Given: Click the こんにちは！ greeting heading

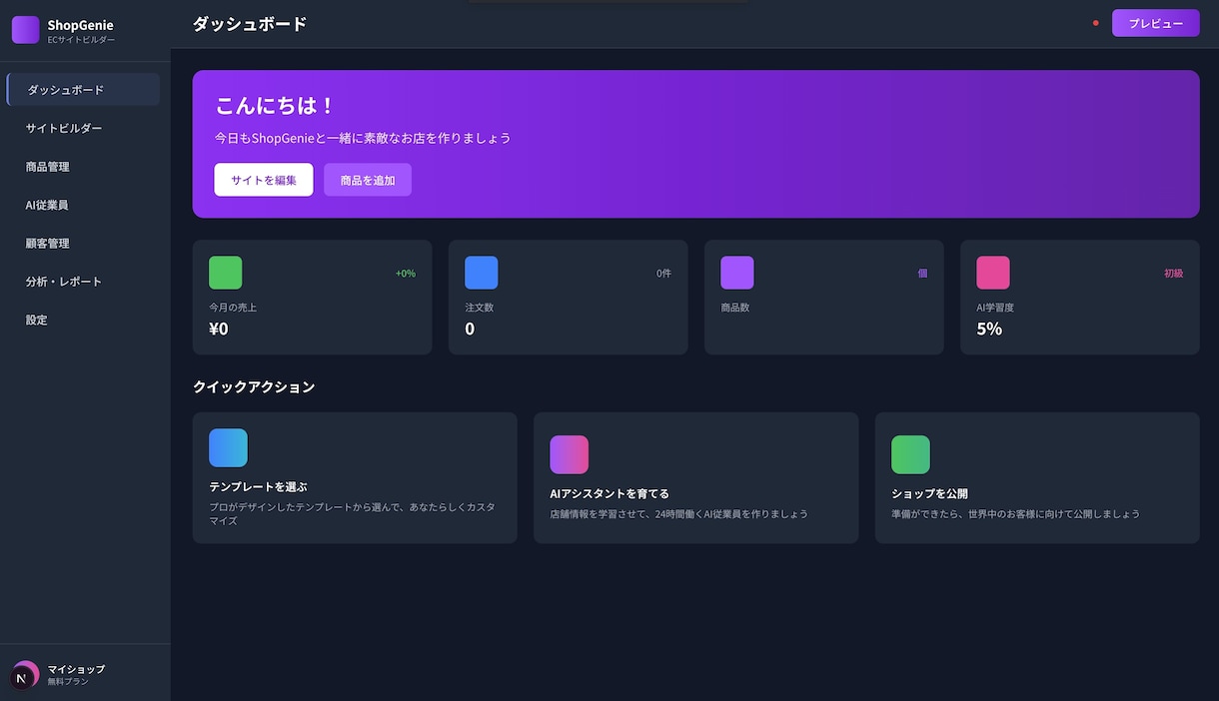Looking at the screenshot, I should [x=275, y=106].
